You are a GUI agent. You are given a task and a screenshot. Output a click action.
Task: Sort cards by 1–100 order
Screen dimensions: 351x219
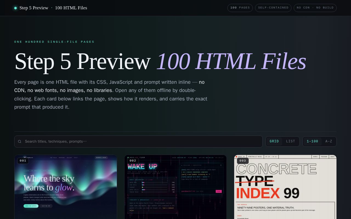[x=312, y=142]
